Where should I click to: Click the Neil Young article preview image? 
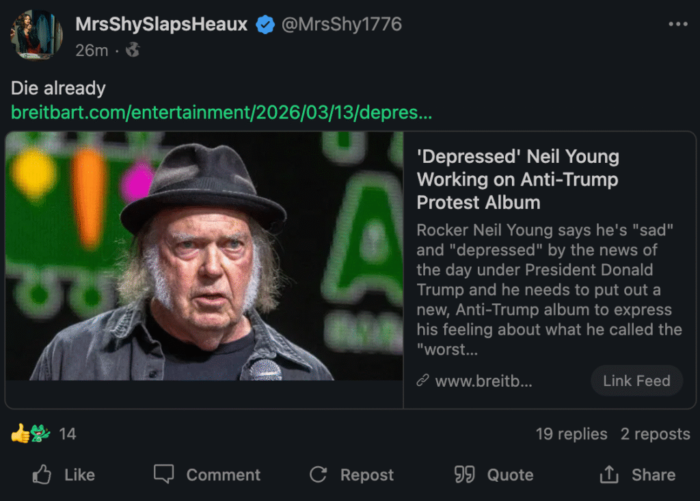(x=204, y=256)
